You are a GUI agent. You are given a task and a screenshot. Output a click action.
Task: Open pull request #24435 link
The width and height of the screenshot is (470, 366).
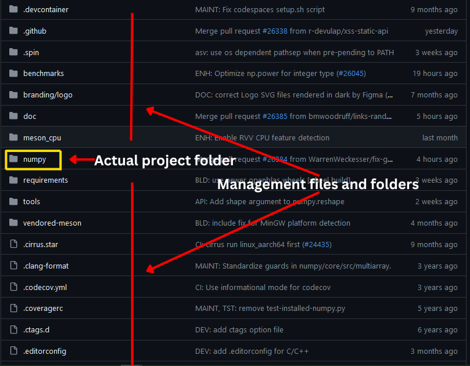coord(317,245)
